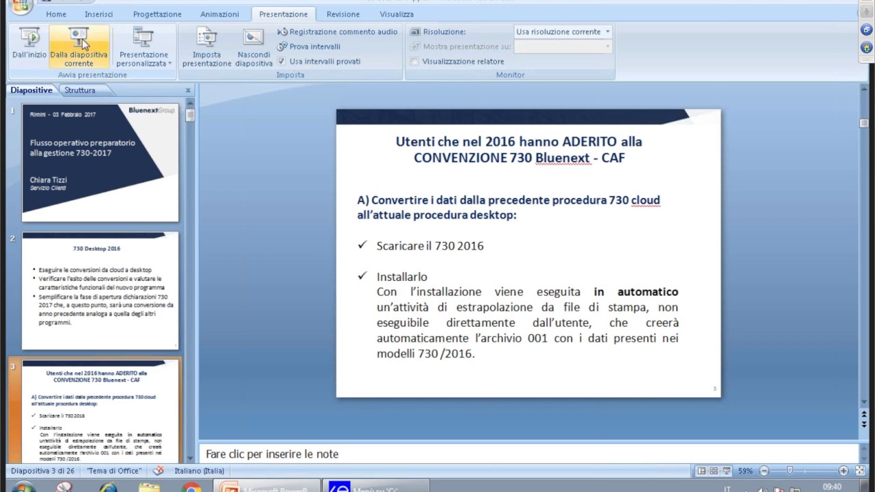Click Nascondi diapositiva button
The height and width of the screenshot is (492, 875).
pyautogui.click(x=254, y=46)
